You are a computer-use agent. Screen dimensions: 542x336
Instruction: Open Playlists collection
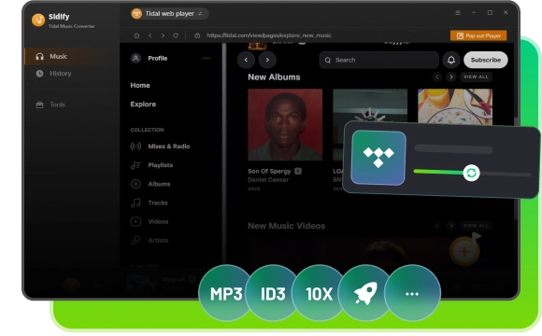click(151, 165)
